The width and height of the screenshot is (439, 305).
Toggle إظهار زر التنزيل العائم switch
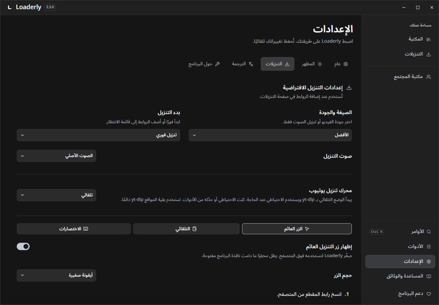click(23, 246)
